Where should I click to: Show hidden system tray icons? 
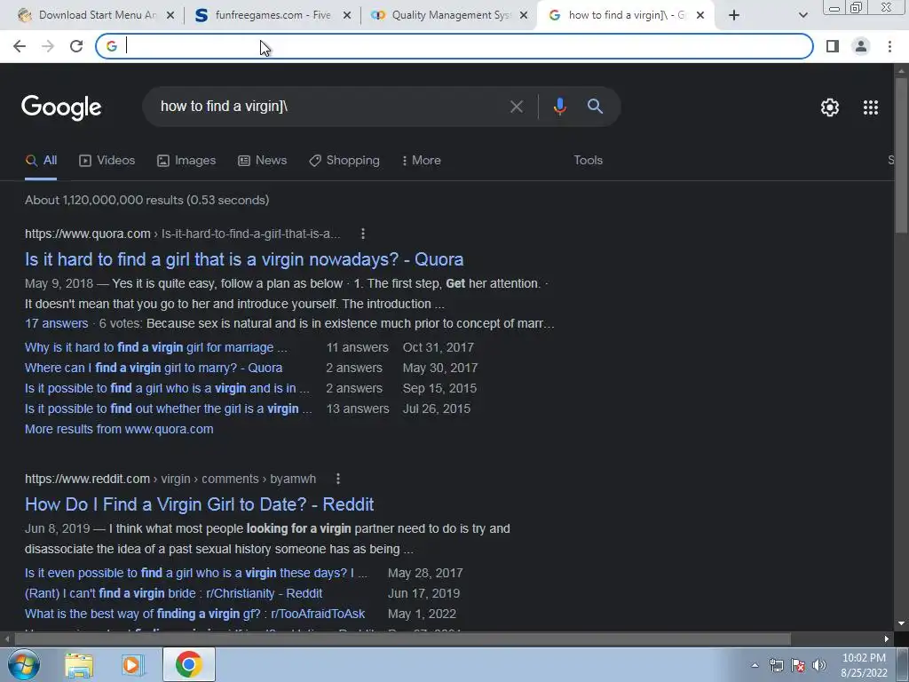(755, 665)
